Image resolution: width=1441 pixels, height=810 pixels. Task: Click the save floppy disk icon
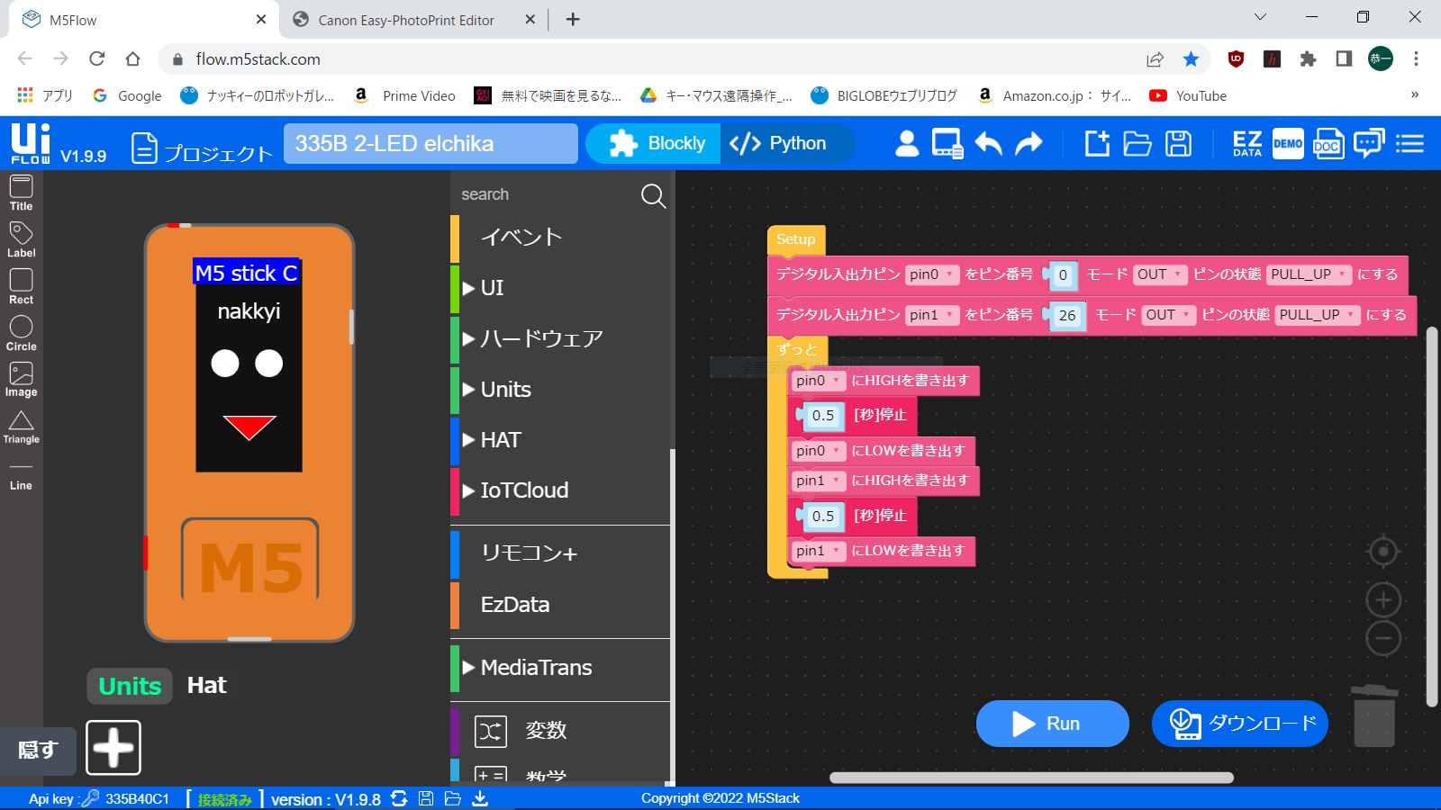(1178, 144)
